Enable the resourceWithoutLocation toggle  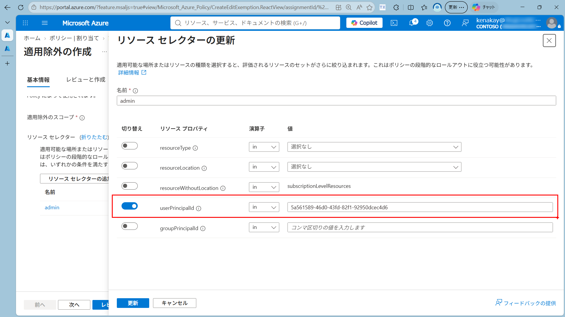pos(129,186)
